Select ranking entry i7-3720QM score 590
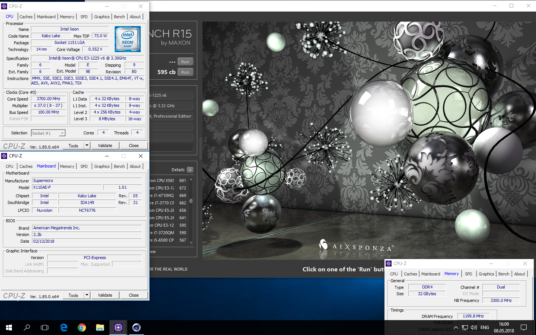This screenshot has width=536, height=335. tap(168, 233)
